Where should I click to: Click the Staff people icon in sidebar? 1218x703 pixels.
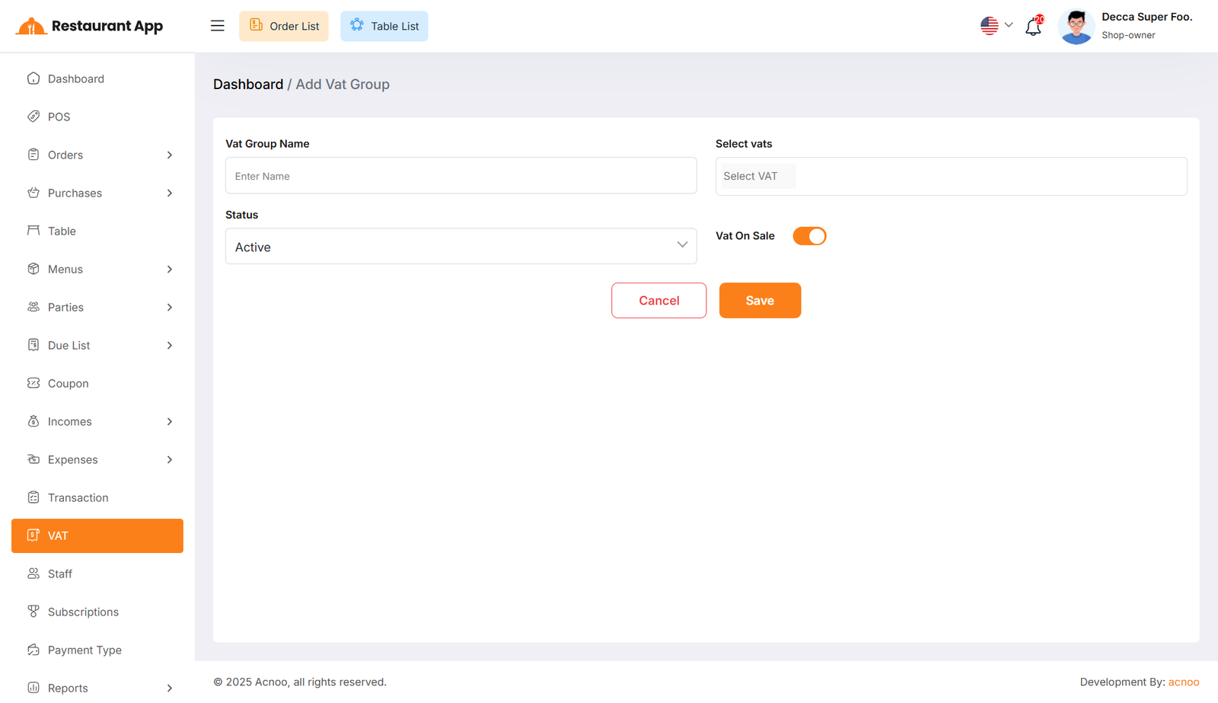point(33,574)
